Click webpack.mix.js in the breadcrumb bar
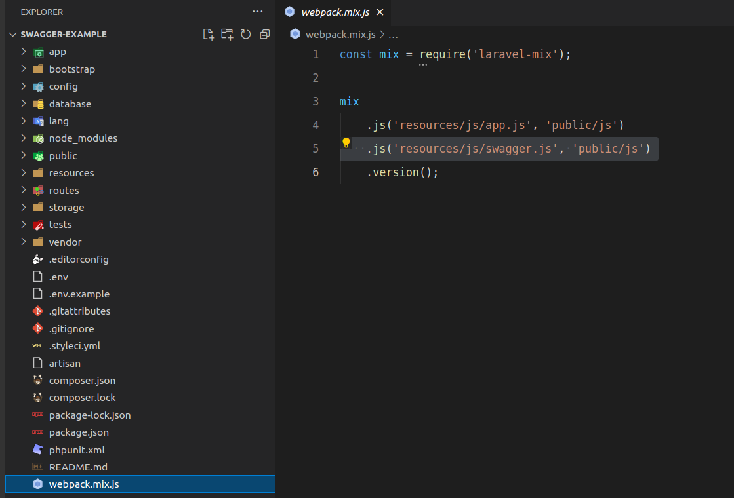 tap(340, 34)
